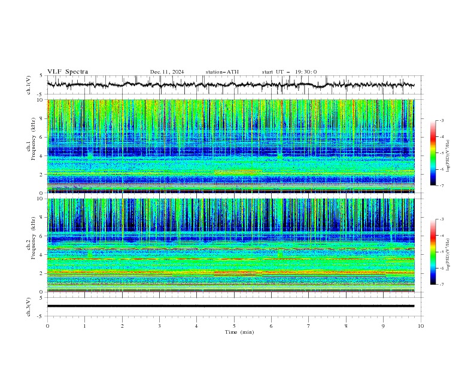
Task: Click time axis tick label '5'
Action: point(234,326)
